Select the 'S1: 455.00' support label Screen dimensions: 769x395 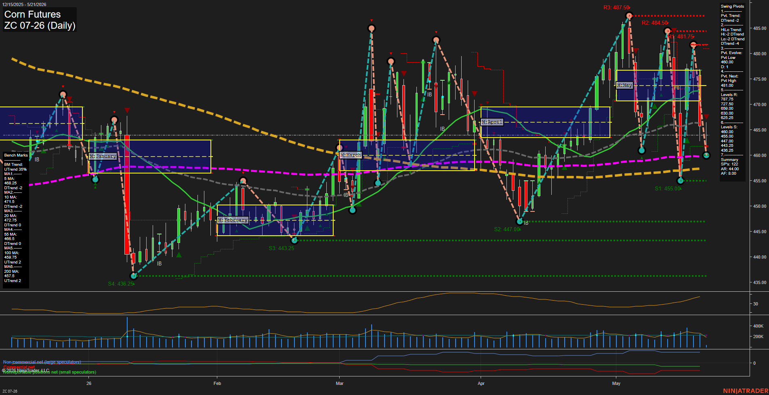click(667, 188)
